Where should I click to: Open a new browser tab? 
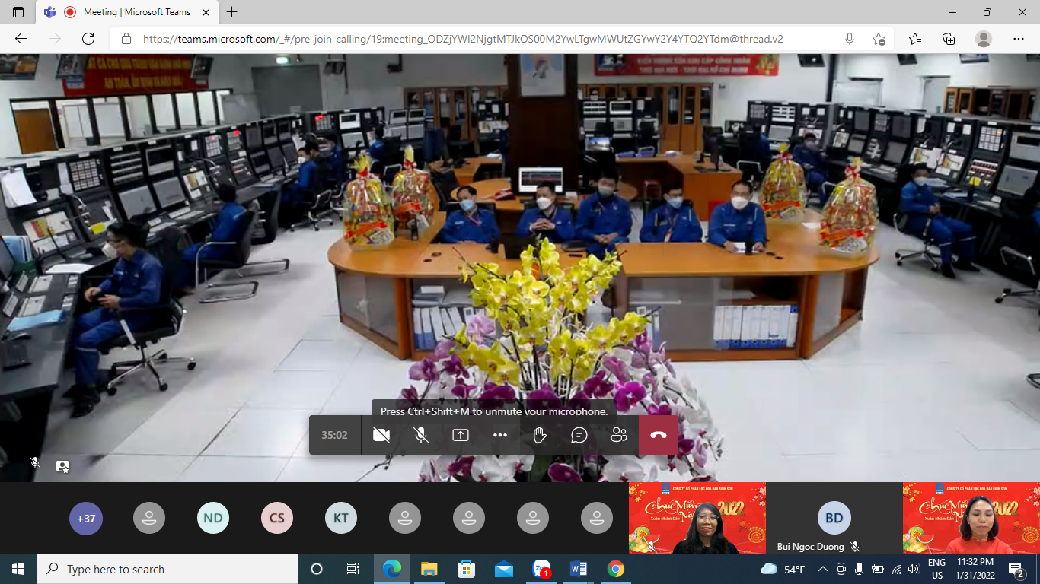232,12
